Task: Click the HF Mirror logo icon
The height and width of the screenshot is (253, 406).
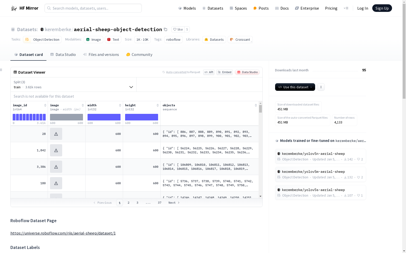Action: pos(14,8)
